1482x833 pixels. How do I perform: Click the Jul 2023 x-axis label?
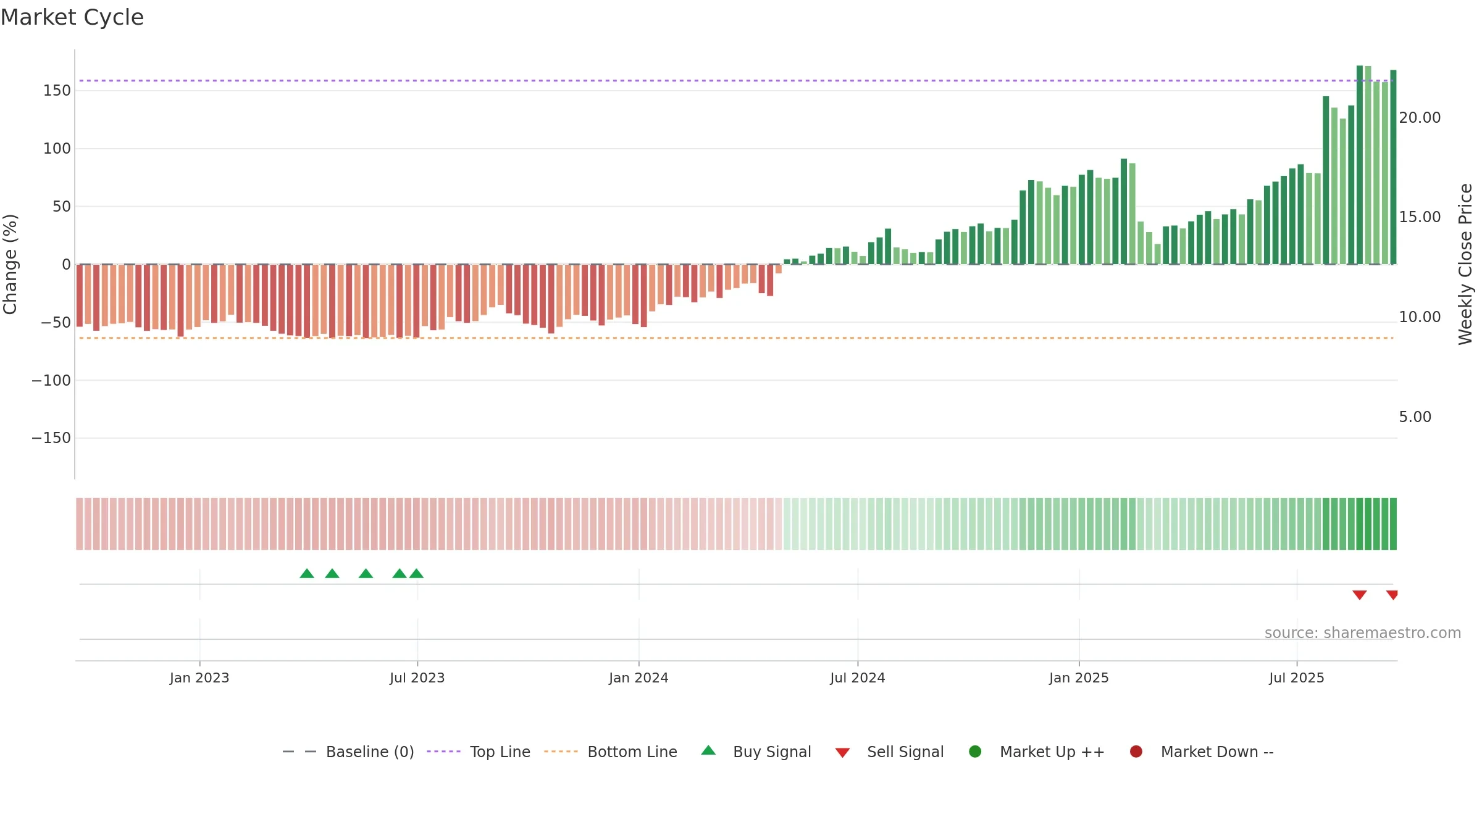417,678
